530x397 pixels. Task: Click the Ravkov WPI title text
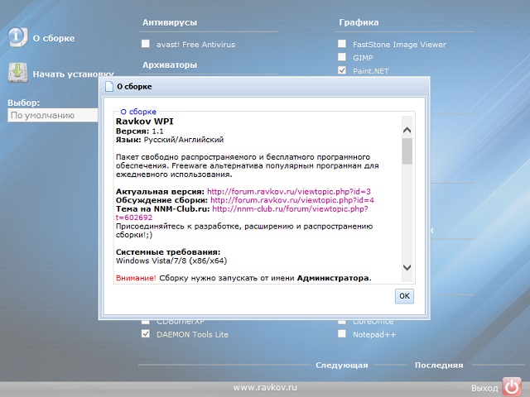pos(144,122)
